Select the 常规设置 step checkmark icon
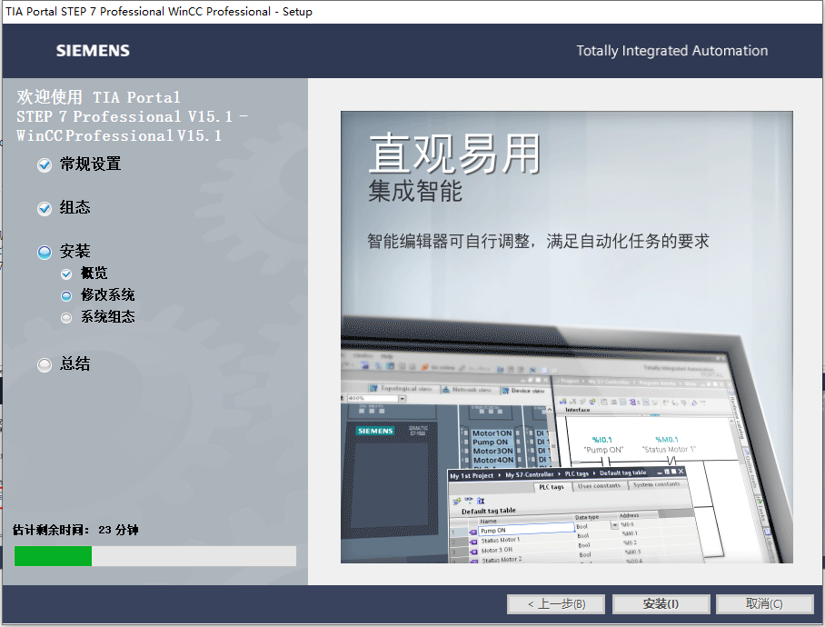Viewport: 825px width, 627px height. click(45, 165)
